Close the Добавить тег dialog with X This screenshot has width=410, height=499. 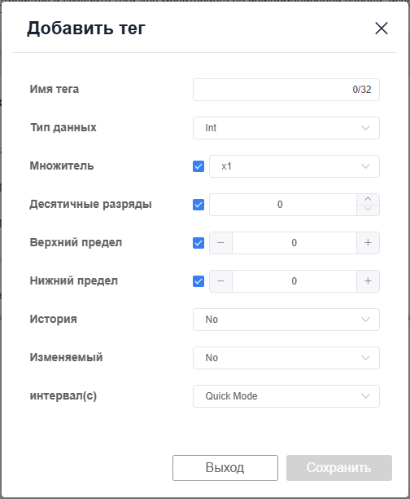pos(381,29)
